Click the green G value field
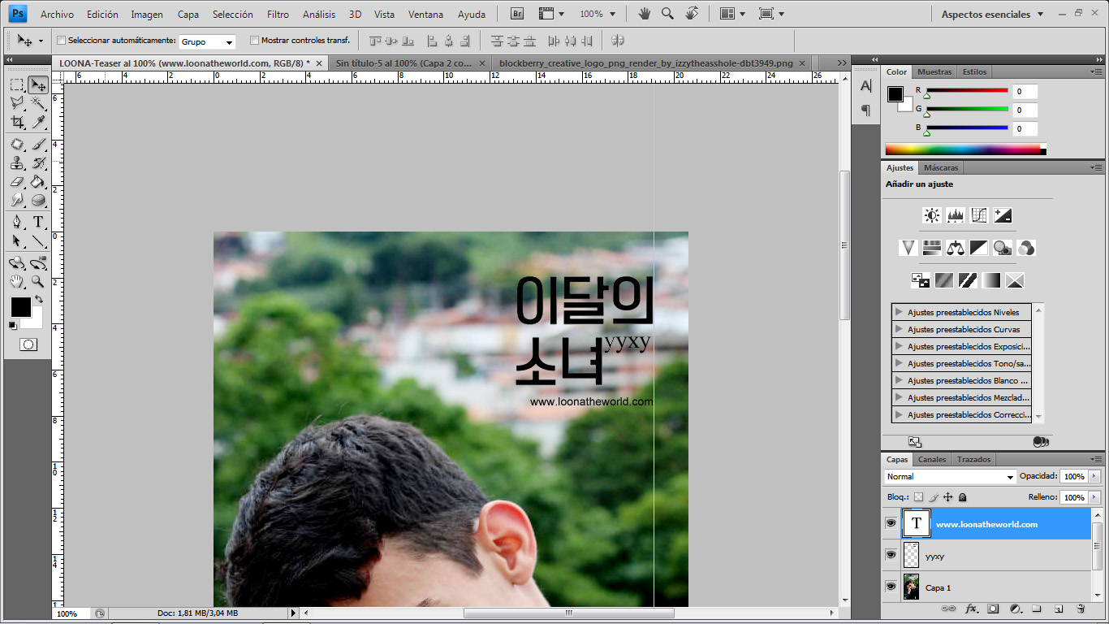Viewport: 1109px width, 624px height. tap(1025, 110)
